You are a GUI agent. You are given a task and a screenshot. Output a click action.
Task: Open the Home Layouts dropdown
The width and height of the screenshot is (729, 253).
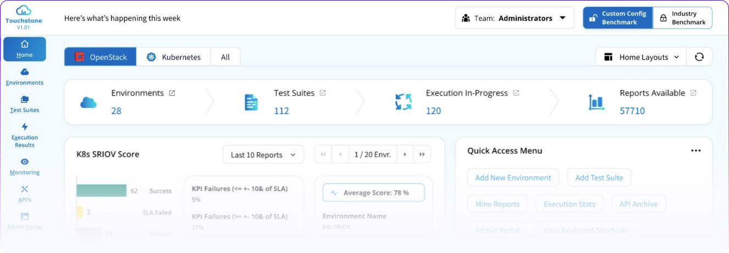[x=641, y=57]
